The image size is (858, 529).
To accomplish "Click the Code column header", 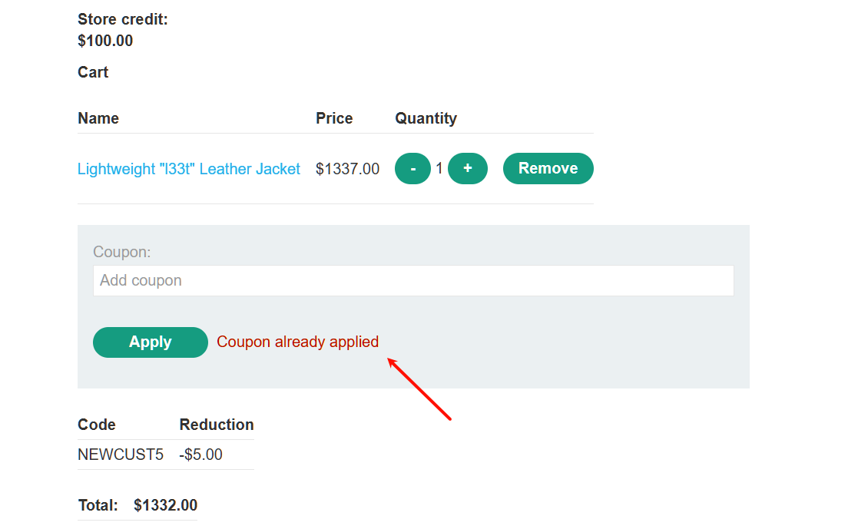I will 97,425.
